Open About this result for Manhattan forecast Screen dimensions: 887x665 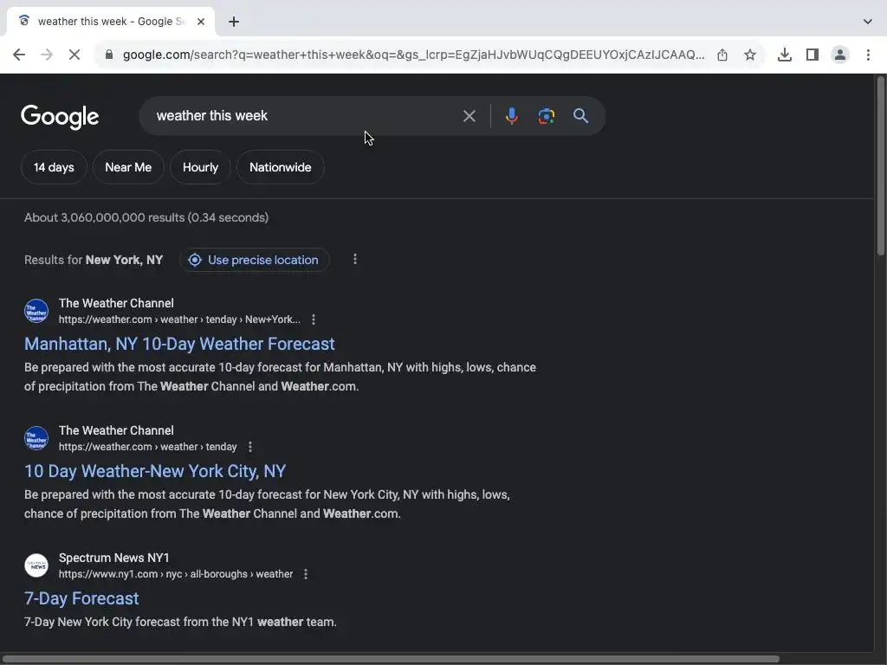pos(314,320)
